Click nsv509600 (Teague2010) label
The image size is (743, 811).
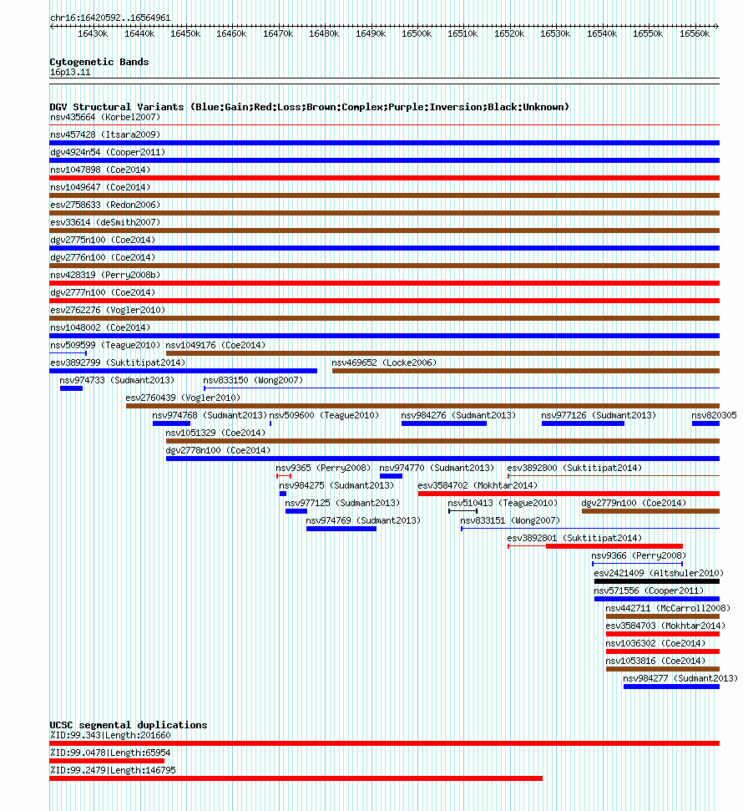324,416
